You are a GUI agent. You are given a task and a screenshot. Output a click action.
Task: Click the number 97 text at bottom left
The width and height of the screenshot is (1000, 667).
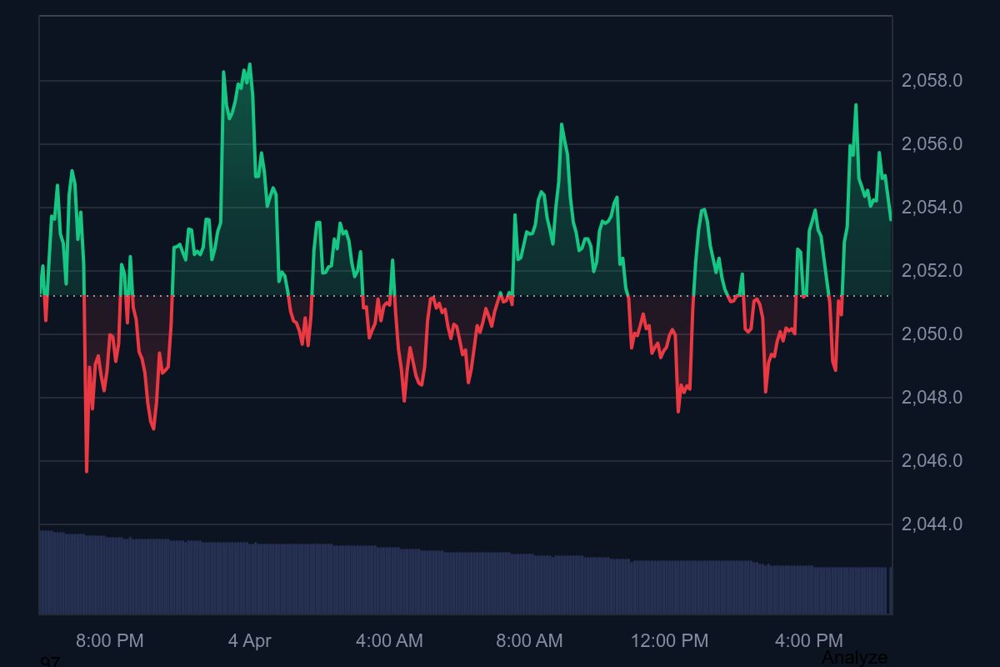point(50,662)
